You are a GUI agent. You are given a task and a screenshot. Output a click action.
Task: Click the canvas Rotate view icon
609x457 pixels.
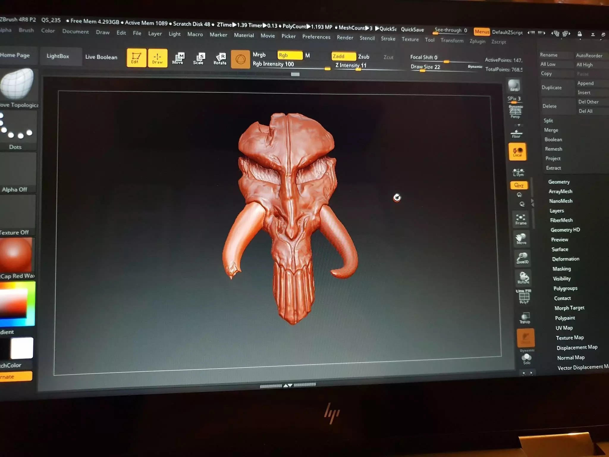[x=523, y=278]
